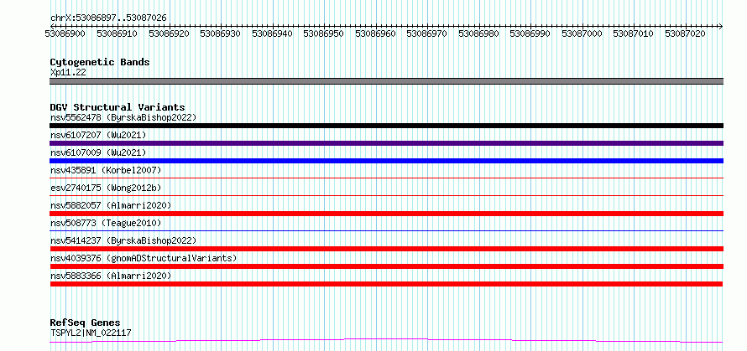Viewport: 747px width, 351px height.
Task: Click ruler tick label 53086990
Action: click(x=530, y=34)
